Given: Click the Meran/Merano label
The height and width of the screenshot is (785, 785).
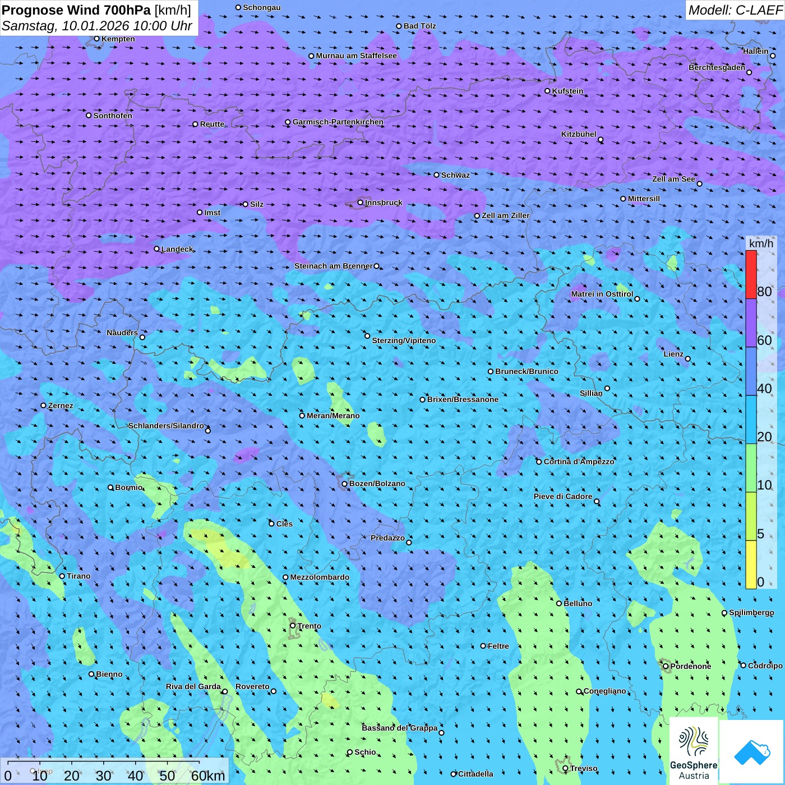Looking at the screenshot, I should click(333, 415).
